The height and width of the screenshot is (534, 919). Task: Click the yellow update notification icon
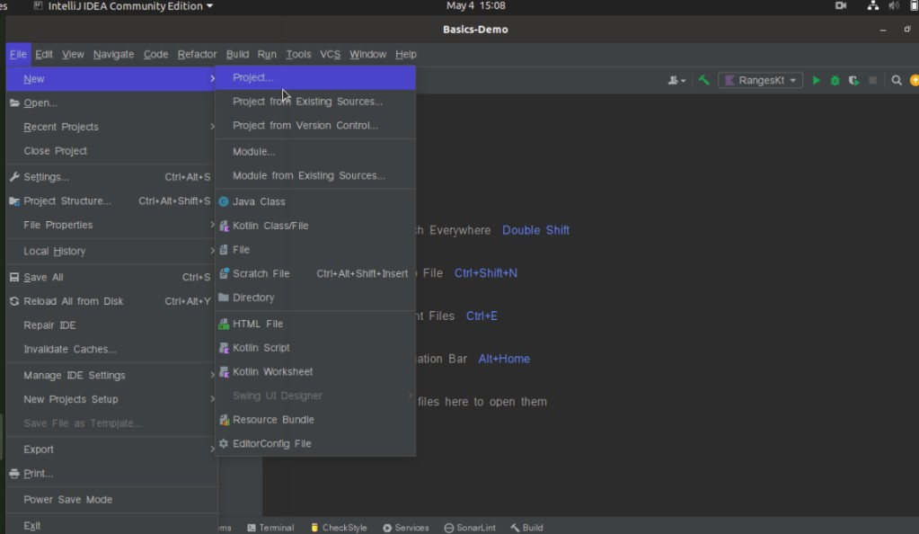pyautogui.click(x=914, y=80)
